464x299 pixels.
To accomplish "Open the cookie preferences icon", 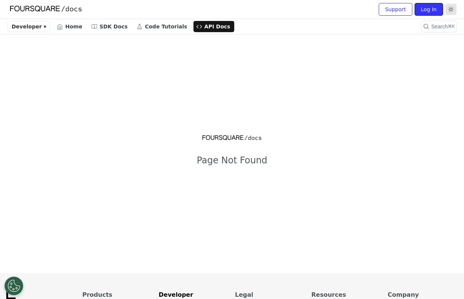I will [14, 286].
